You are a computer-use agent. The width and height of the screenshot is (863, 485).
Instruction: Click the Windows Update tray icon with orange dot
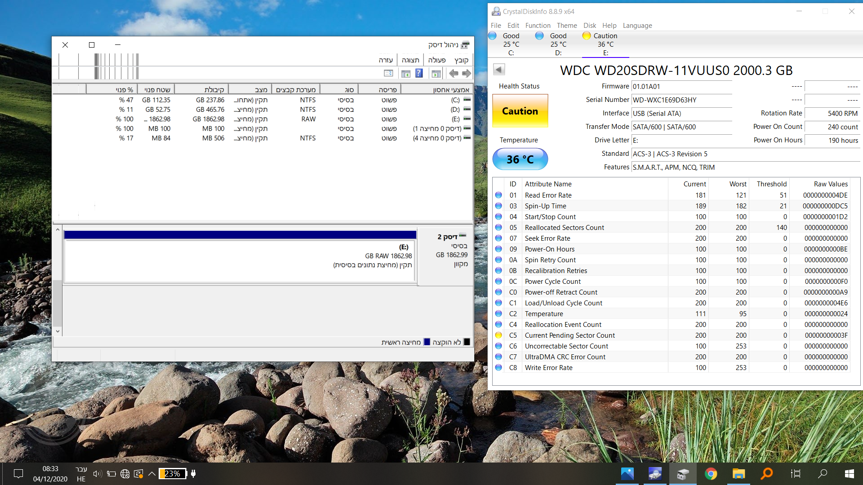click(x=138, y=474)
